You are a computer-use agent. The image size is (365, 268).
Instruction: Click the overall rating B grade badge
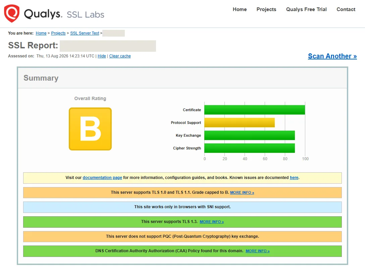click(x=90, y=129)
